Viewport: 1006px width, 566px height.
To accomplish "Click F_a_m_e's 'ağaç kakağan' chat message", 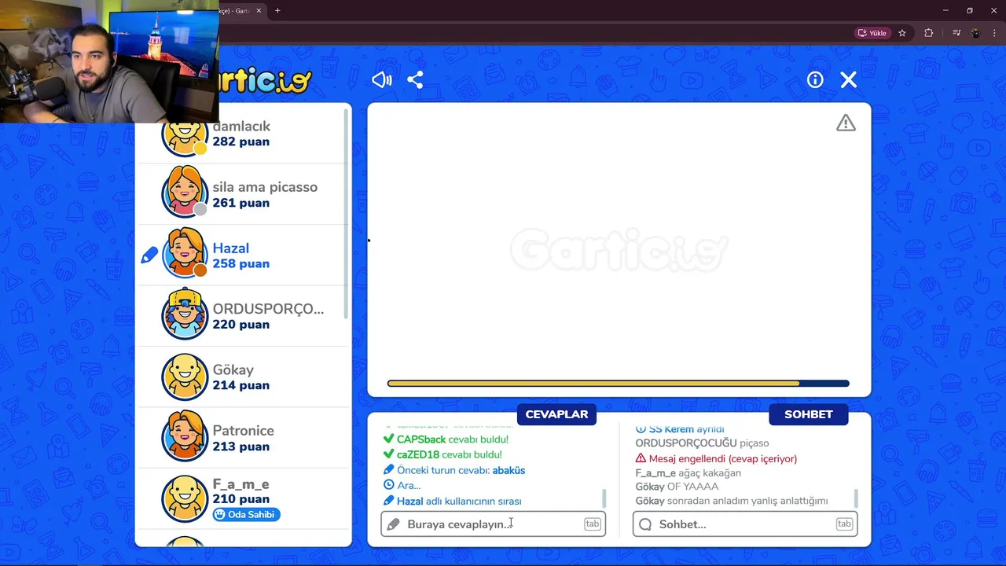I will click(x=688, y=473).
